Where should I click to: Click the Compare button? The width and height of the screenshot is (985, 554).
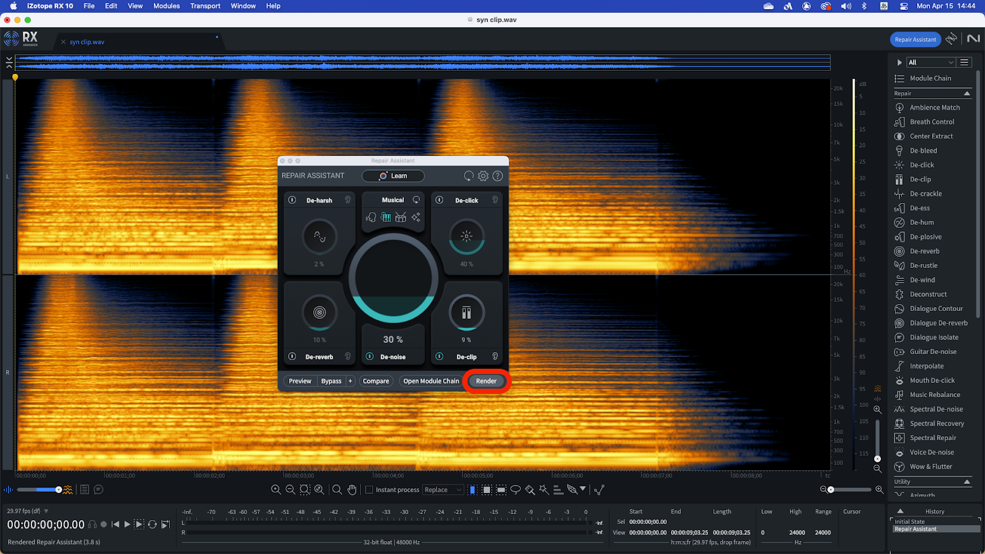pos(376,381)
